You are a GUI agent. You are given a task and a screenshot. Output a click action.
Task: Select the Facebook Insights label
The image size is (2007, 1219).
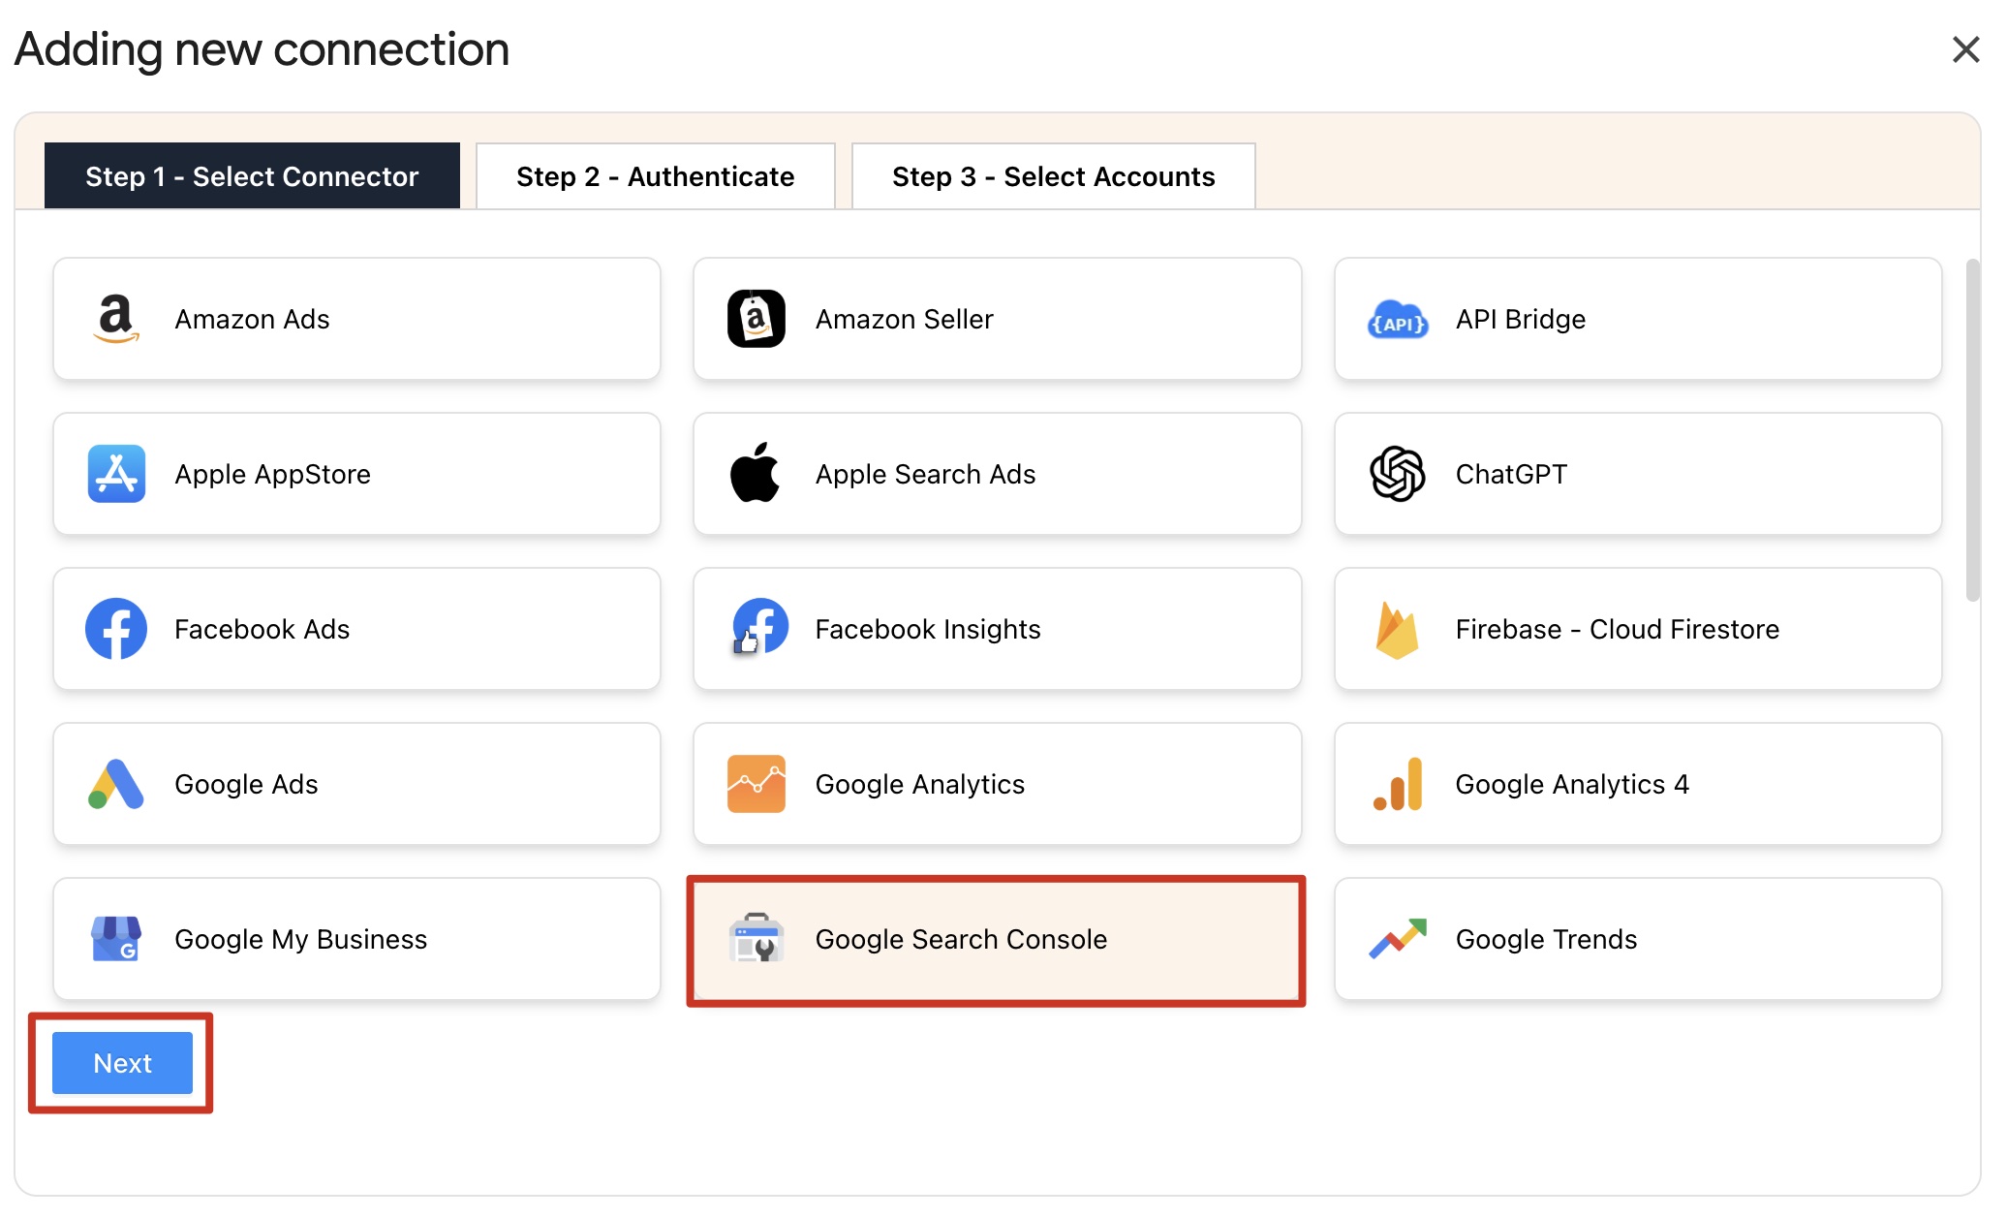pos(928,630)
